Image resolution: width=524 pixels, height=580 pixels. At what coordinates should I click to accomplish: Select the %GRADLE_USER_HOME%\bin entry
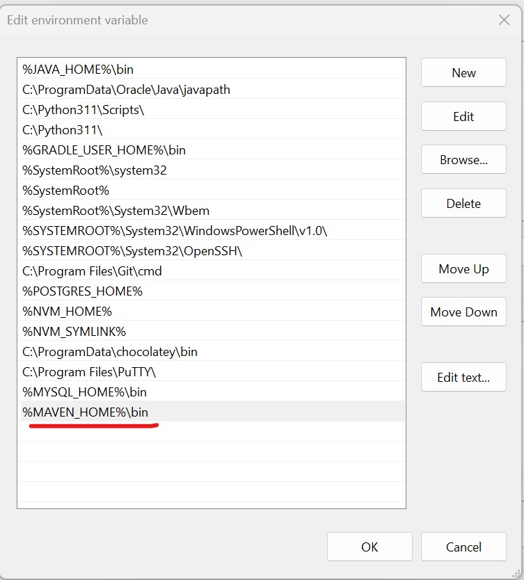[x=104, y=150]
